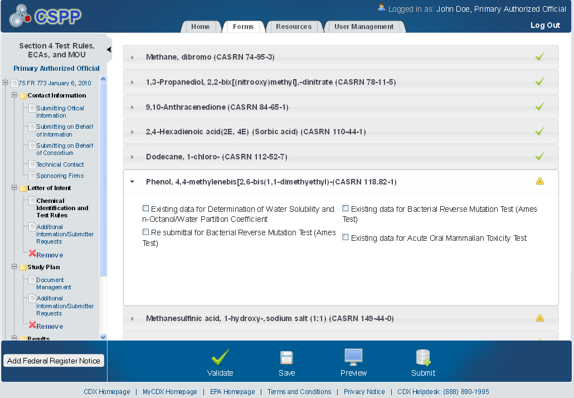This screenshot has height=398, width=574.
Task: Click the CSPP logo
Action: pyautogui.click(x=45, y=17)
